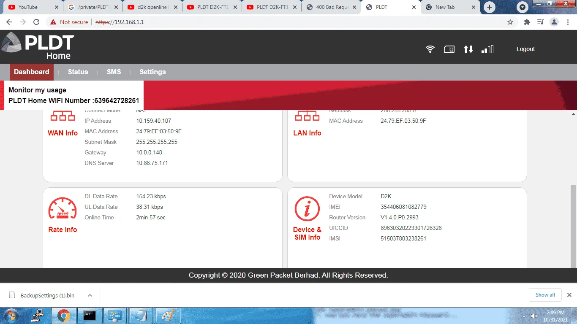Close the downloads bar
This screenshot has width=577, height=324.
click(x=569, y=295)
